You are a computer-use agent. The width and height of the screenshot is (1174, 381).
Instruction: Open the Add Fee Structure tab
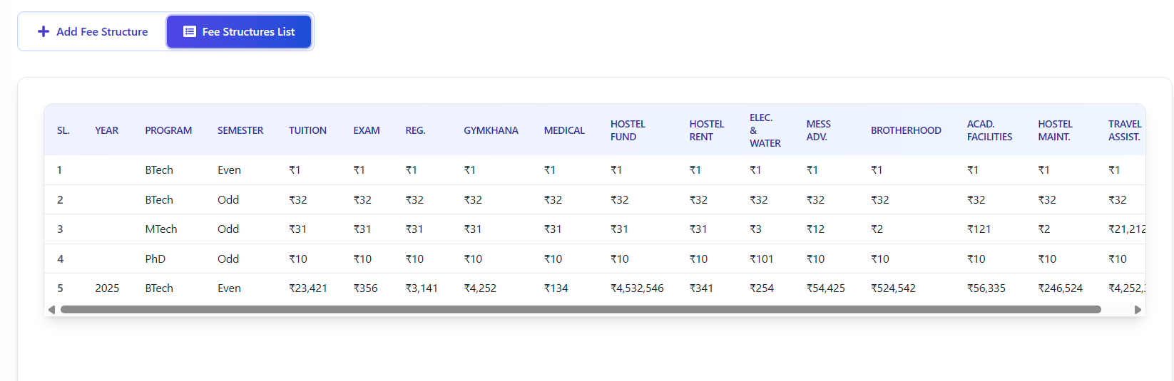pos(93,31)
